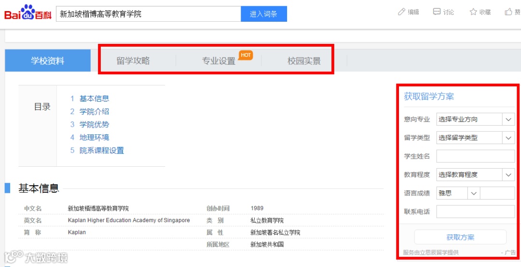Click the 获取方案 button

pos(460,237)
